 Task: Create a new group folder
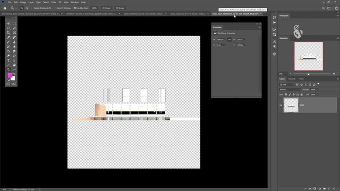tap(325, 189)
